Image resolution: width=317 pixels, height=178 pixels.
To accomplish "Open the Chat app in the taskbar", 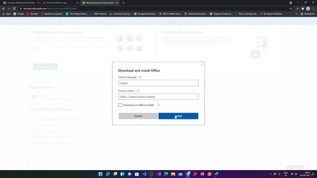I will click(130, 174).
